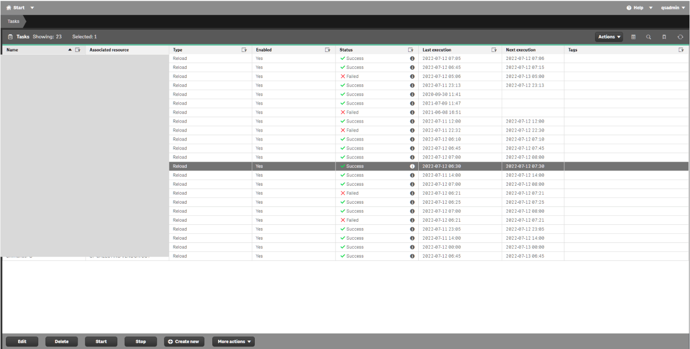
Task: Click the info icon beside the first Failed status
Action: [x=412, y=76]
